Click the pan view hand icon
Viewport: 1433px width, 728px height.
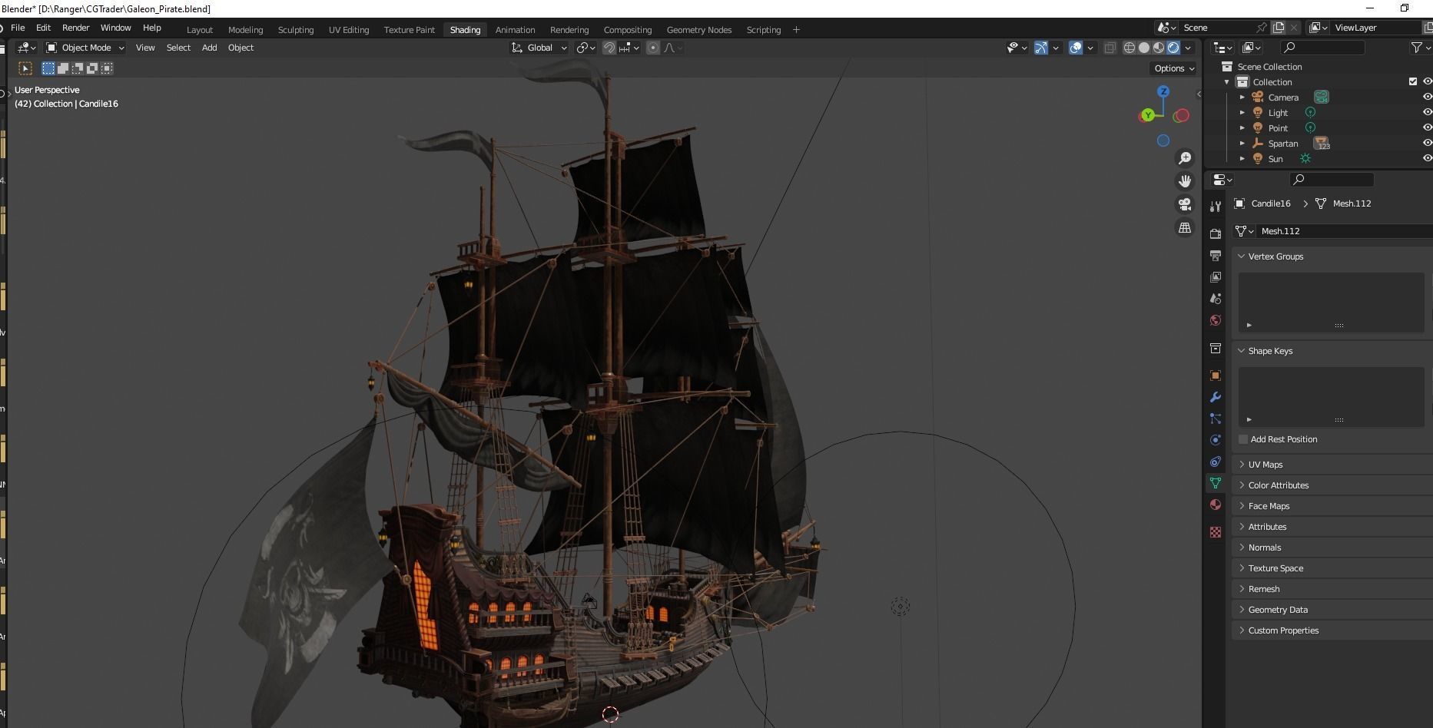coord(1185,181)
